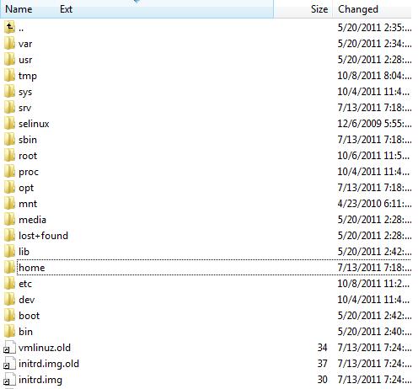Click the boot folder icon
Screen dimensions: 418x389
(9, 316)
